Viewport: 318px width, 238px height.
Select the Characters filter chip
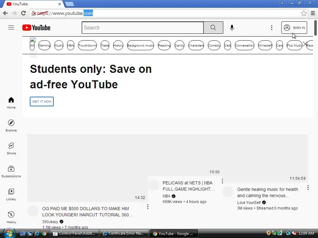click(196, 45)
